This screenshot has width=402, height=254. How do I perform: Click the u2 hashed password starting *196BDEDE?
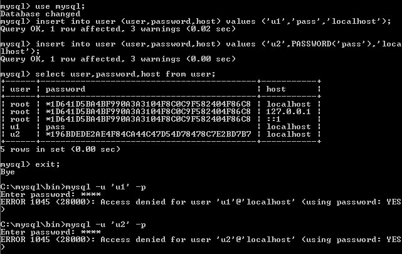[x=148, y=134]
